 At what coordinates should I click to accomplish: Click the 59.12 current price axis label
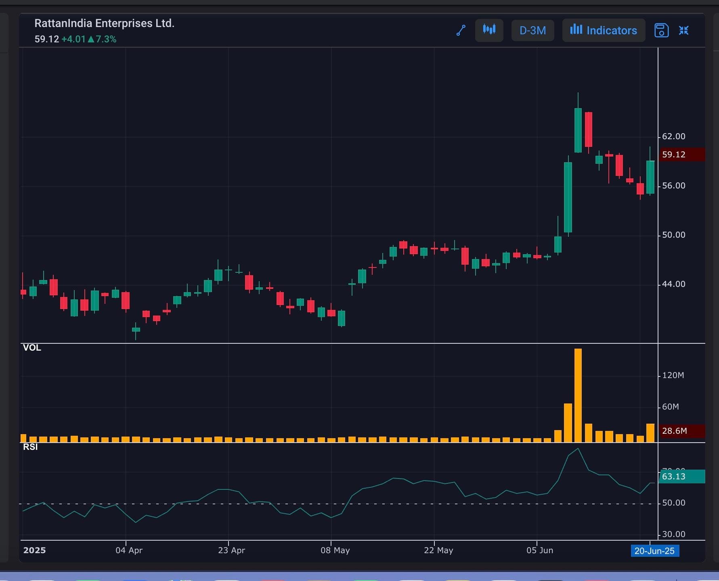pos(682,155)
